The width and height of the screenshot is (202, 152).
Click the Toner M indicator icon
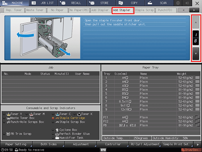click(x=31, y=114)
